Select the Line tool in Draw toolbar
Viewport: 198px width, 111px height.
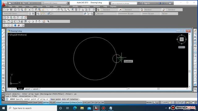(3, 31)
